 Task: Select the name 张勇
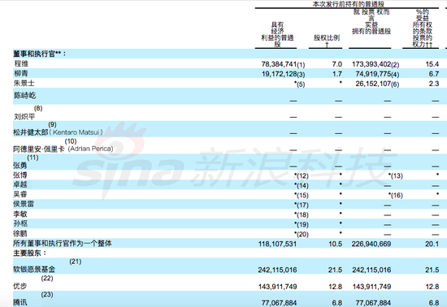20,166
